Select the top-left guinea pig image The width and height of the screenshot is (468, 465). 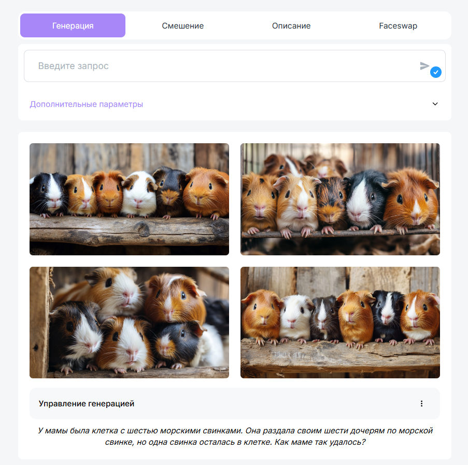(129, 199)
